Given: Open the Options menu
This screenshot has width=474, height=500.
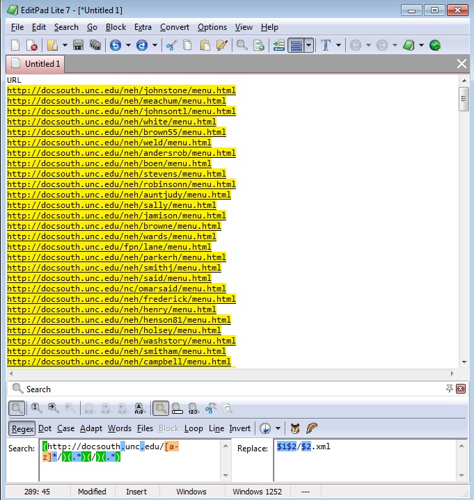Looking at the screenshot, I should click(212, 27).
